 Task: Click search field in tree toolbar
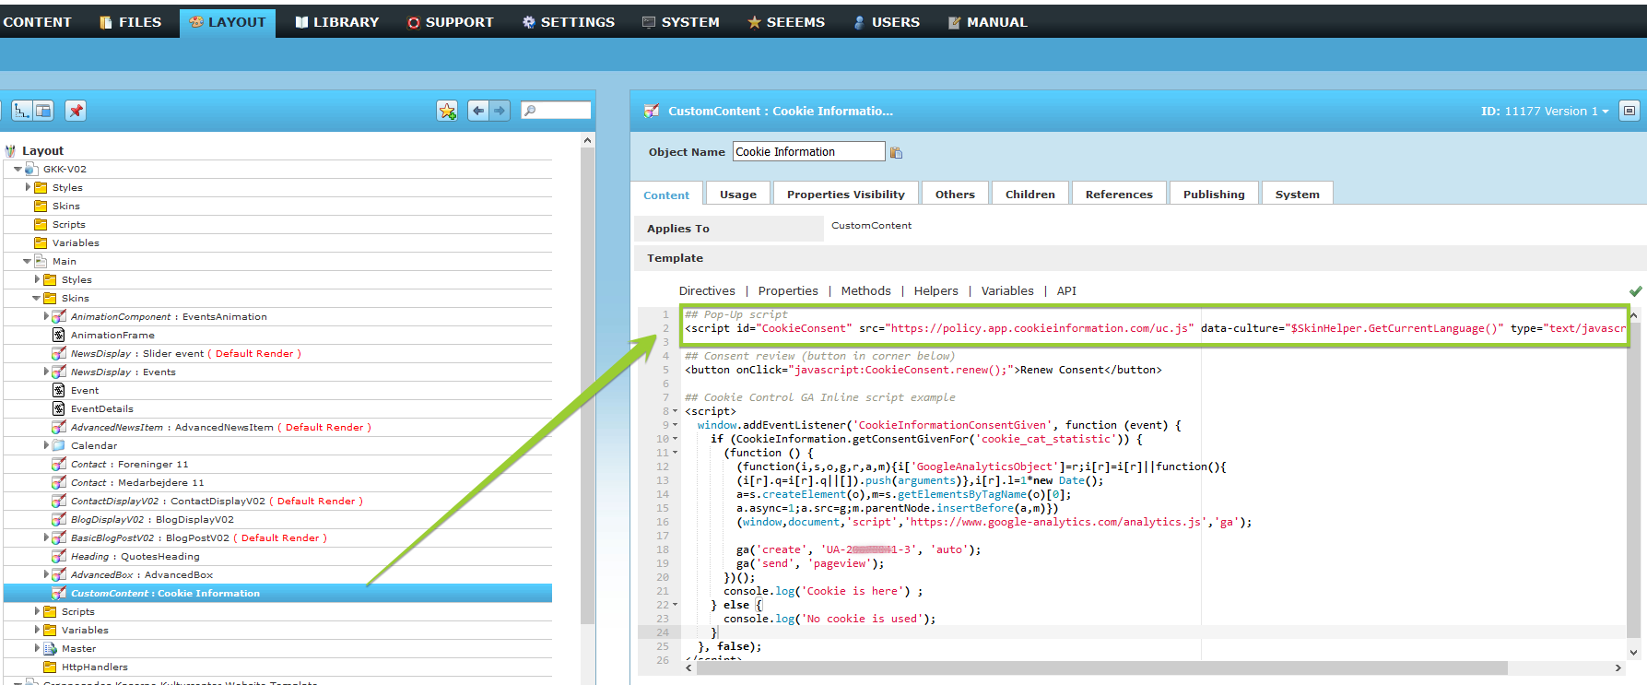(556, 111)
